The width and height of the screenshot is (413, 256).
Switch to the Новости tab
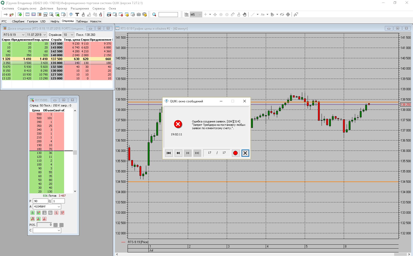pos(96,21)
